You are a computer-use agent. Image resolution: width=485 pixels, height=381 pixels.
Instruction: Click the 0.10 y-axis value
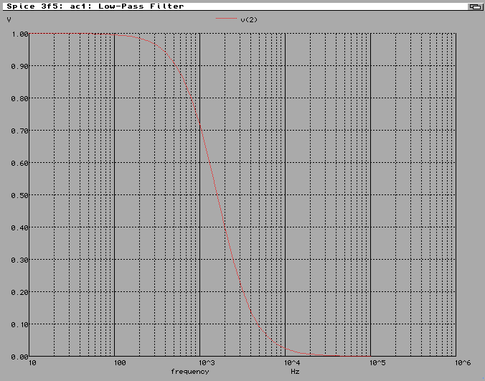tap(20, 324)
